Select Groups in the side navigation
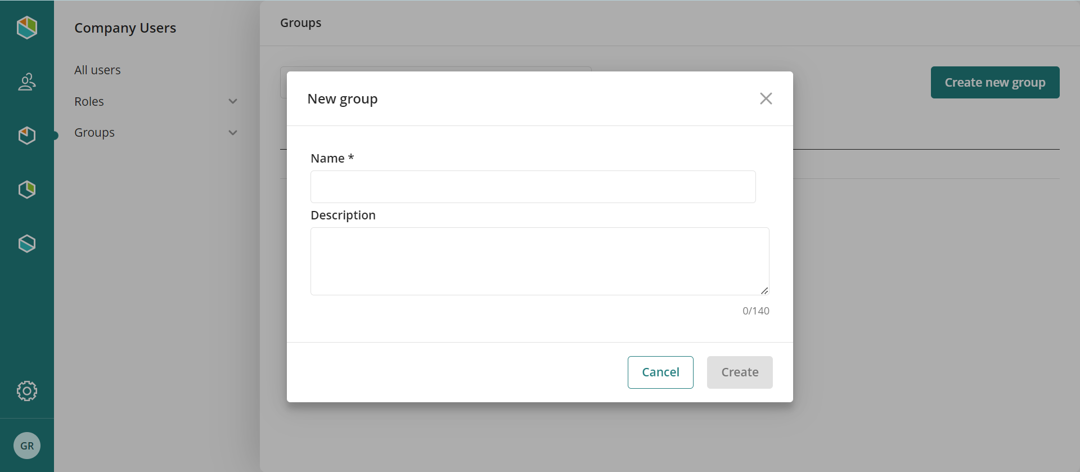Screen dimensions: 1080x472 point(94,133)
